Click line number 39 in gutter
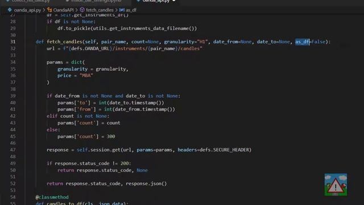This screenshot has height=205, width=364. click(13, 96)
